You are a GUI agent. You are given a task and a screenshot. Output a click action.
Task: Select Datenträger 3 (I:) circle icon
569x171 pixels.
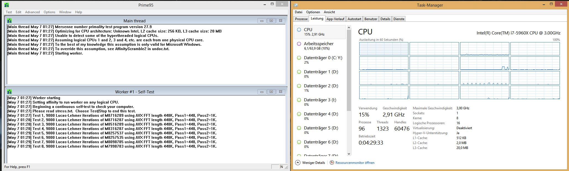click(x=299, y=100)
